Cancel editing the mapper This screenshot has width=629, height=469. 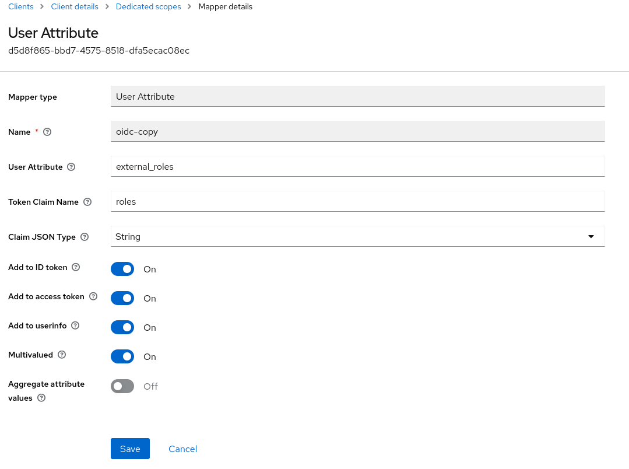(182, 449)
